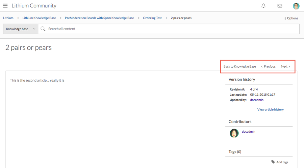Image resolution: width=304 pixels, height=168 pixels.
Task: Expand the Knowledge base search scope dropdown
Action: (x=21, y=29)
